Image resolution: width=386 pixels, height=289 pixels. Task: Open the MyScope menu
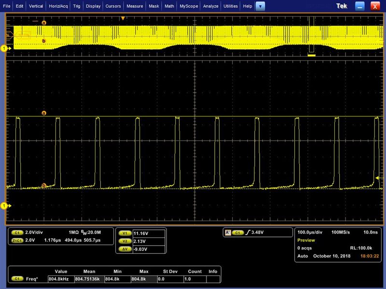coord(189,6)
